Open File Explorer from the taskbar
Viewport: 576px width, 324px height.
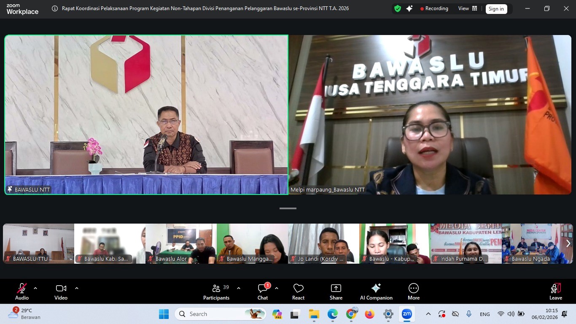[x=314, y=314]
